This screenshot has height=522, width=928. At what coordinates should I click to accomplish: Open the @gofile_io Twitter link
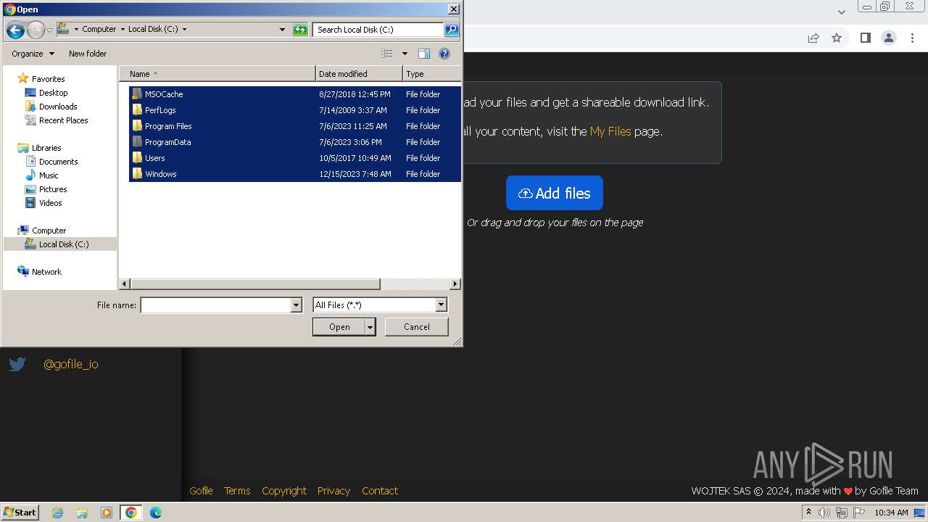click(71, 364)
